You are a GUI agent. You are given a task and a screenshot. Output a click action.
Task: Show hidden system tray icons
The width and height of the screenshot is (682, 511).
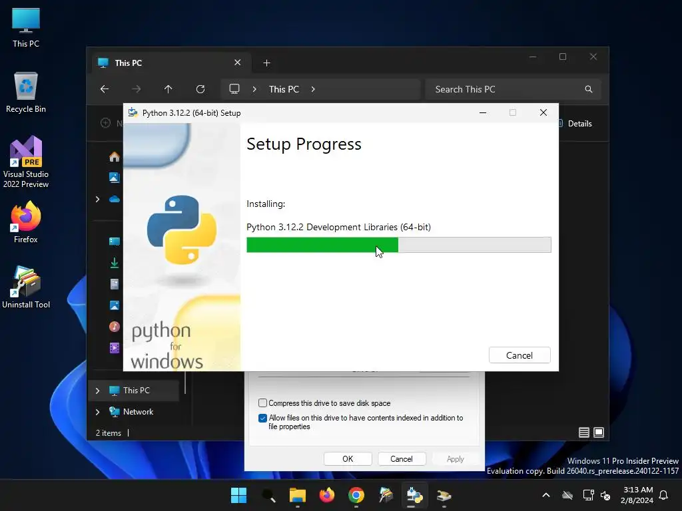tap(546, 495)
